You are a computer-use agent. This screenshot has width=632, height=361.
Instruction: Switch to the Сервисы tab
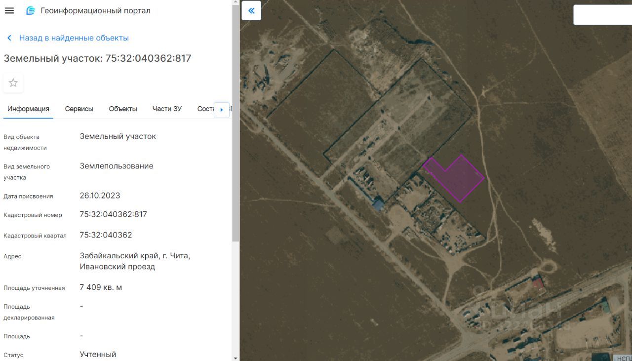(x=79, y=109)
